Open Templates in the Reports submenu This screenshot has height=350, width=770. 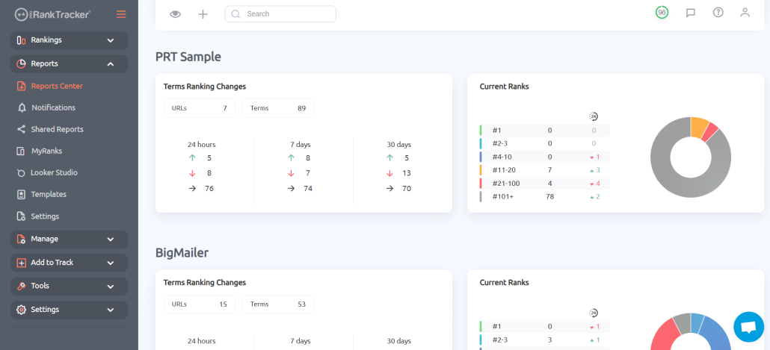(x=49, y=195)
